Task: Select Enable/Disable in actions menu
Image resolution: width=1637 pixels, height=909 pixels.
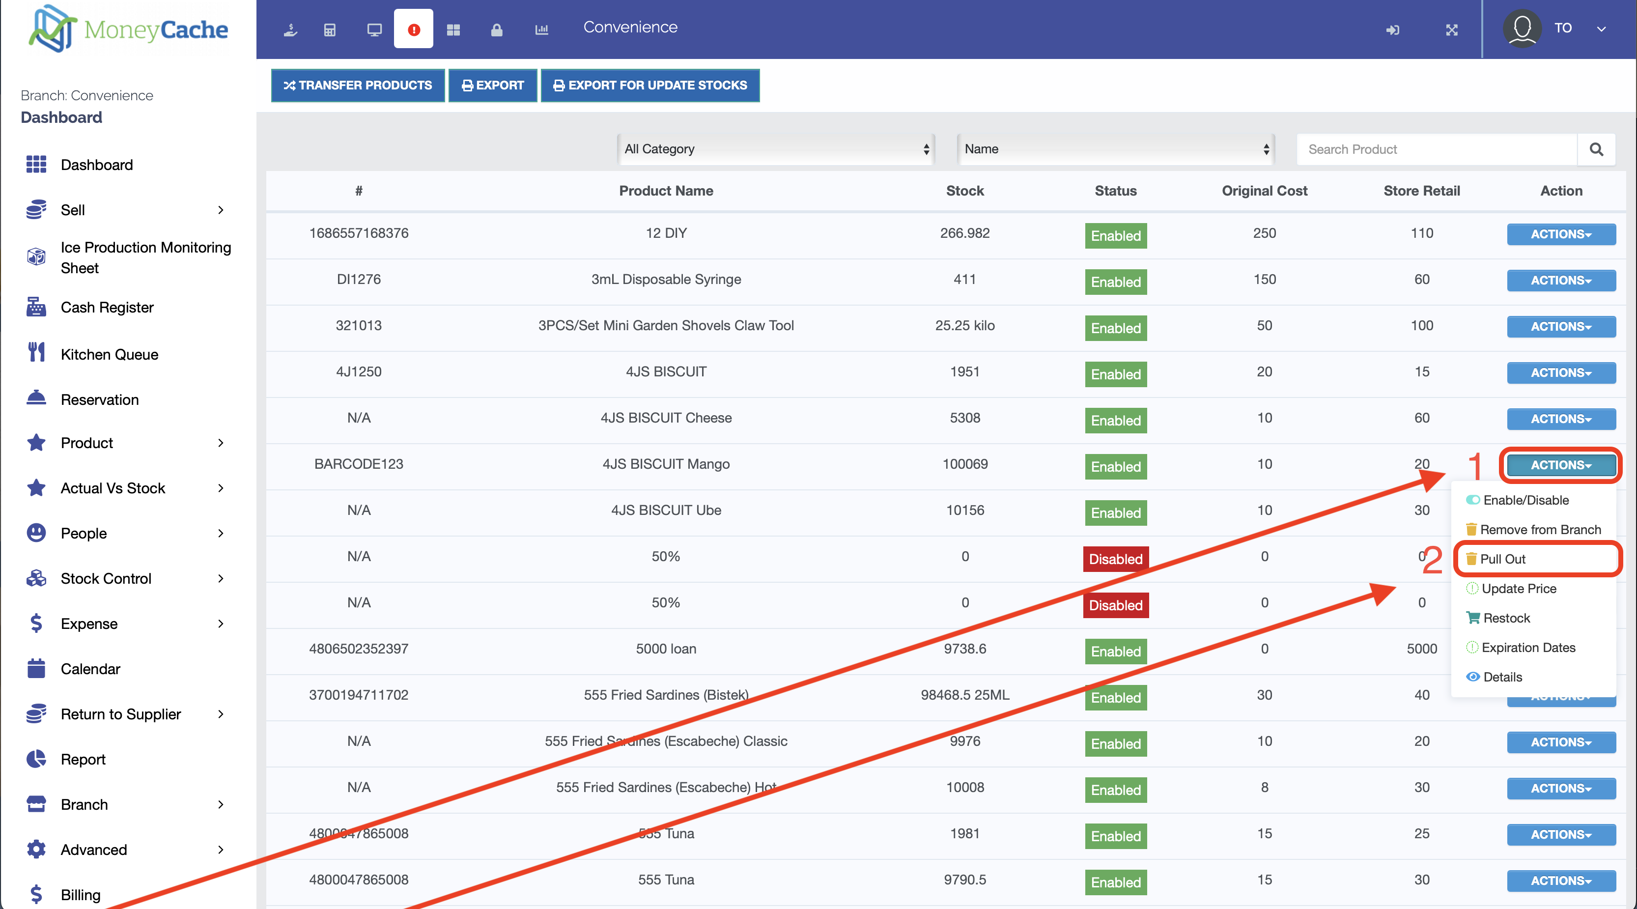Action: tap(1525, 500)
